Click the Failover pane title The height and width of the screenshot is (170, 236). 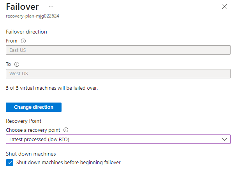pyautogui.click(x=22, y=7)
